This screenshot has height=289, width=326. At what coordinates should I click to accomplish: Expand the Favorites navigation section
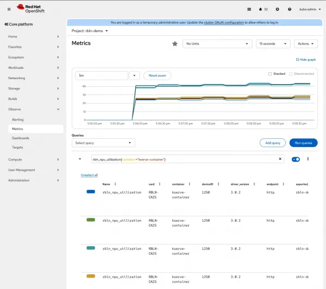click(33, 47)
